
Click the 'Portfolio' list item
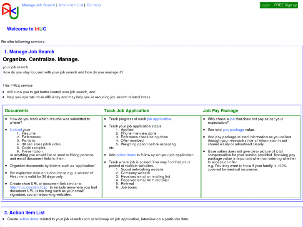click(28, 140)
